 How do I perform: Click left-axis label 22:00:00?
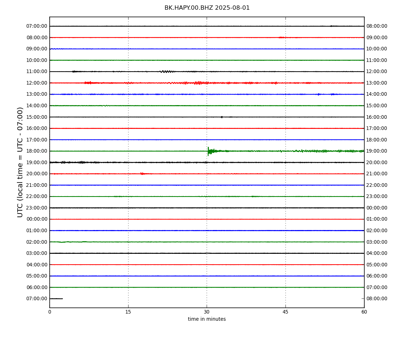(37, 197)
